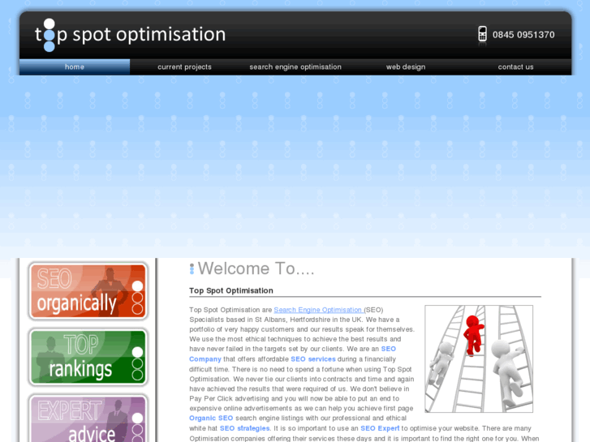Click the mobile phone icon
Image resolution: width=590 pixels, height=442 pixels.
click(x=482, y=34)
